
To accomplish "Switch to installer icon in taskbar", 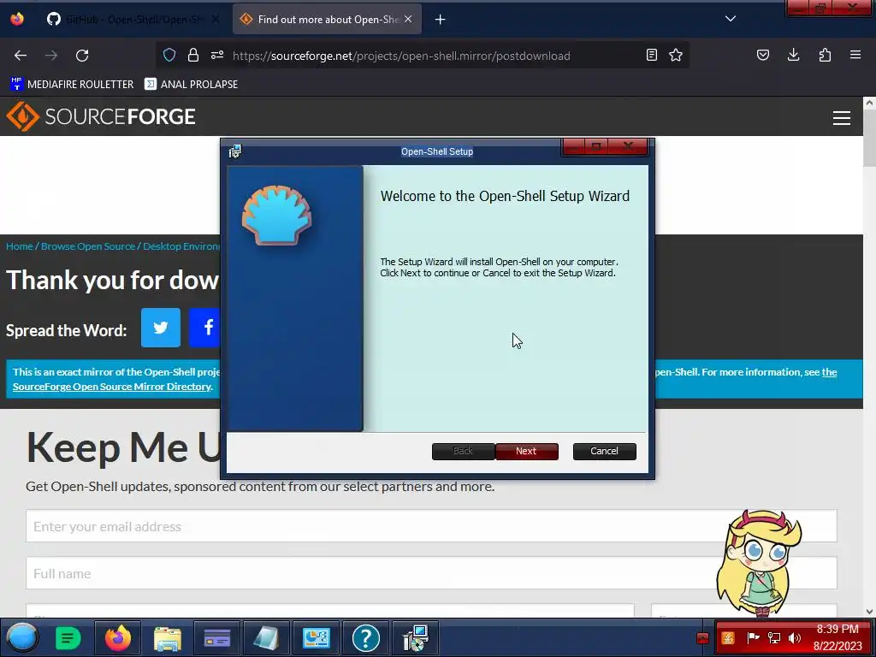I will coord(415,638).
